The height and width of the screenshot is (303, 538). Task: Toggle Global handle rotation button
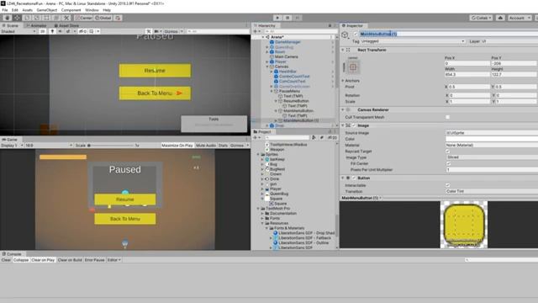[x=103, y=18]
